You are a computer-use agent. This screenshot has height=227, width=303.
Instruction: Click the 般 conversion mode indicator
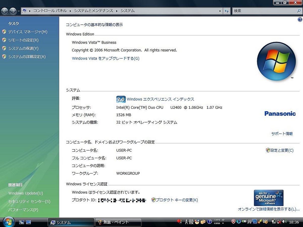click(191, 222)
